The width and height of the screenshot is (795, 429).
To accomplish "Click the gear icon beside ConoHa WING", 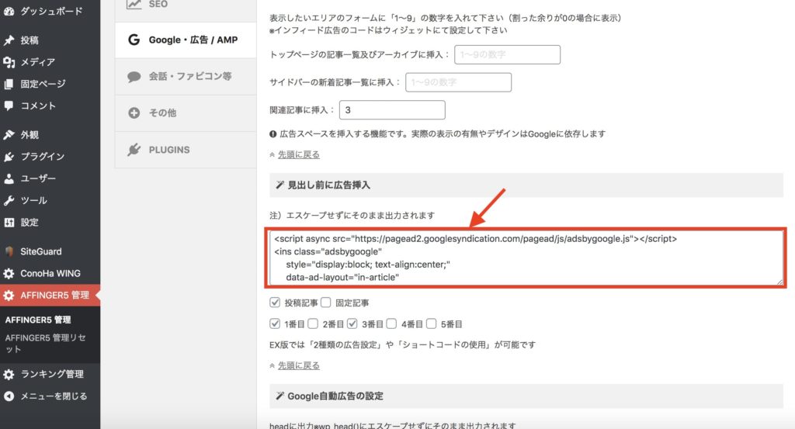I will (9, 274).
